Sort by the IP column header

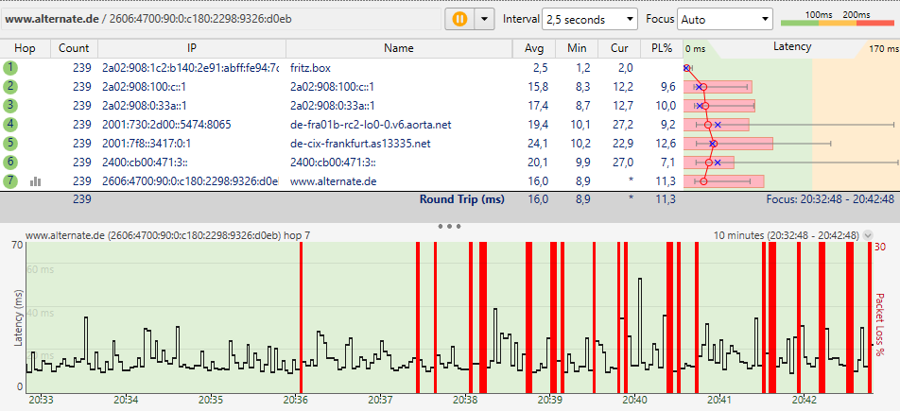click(x=192, y=48)
